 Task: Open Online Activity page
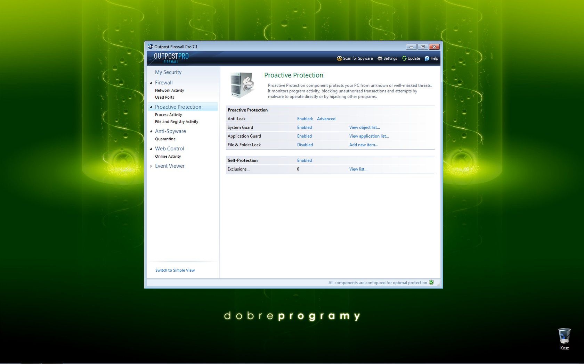(168, 156)
